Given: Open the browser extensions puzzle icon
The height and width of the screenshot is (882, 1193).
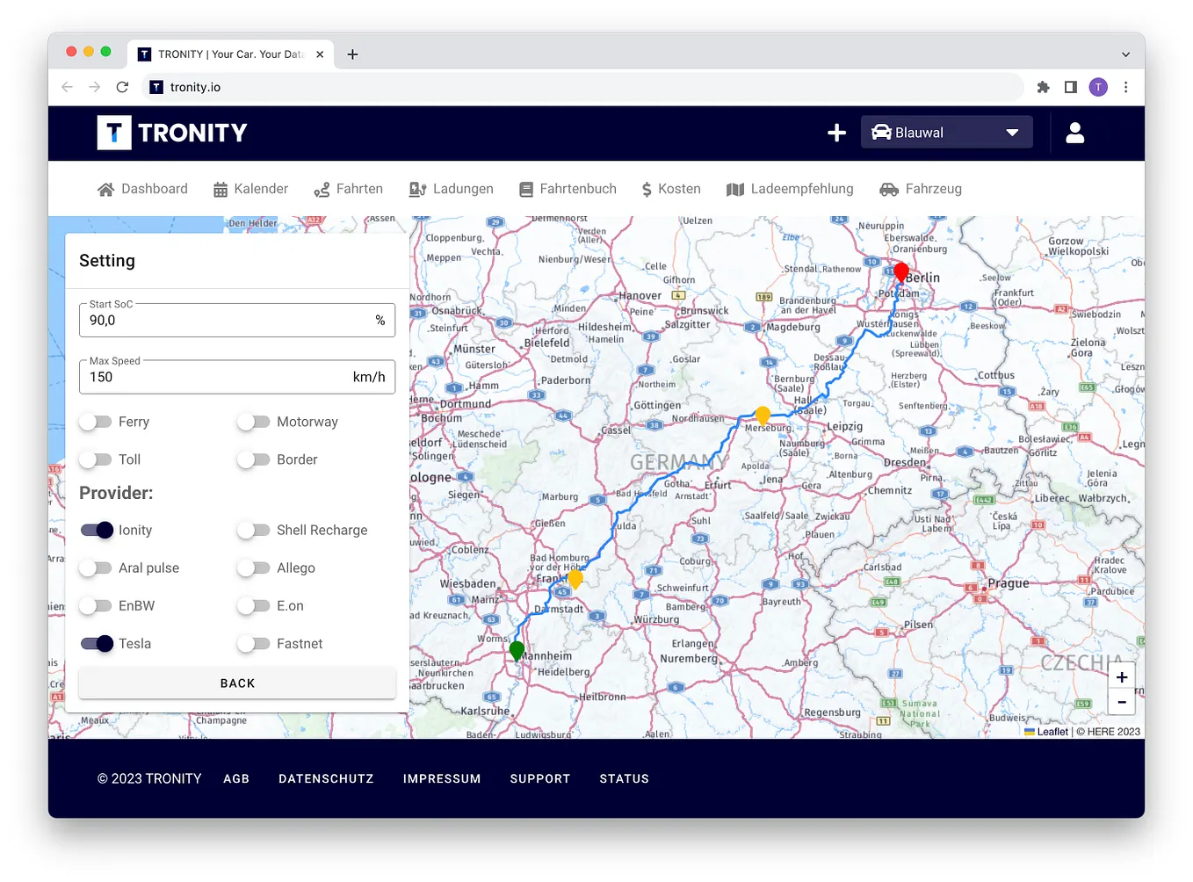Looking at the screenshot, I should [x=1044, y=87].
